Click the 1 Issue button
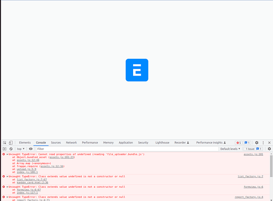The image size is (273, 201). 253,149
